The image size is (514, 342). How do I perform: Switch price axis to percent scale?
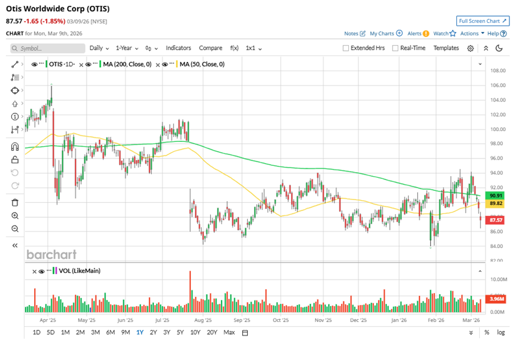coord(487,332)
